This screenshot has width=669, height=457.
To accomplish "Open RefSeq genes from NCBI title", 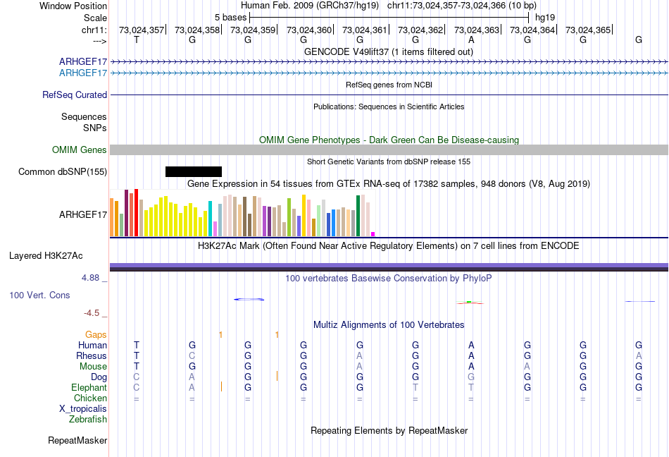I will tap(389, 85).
